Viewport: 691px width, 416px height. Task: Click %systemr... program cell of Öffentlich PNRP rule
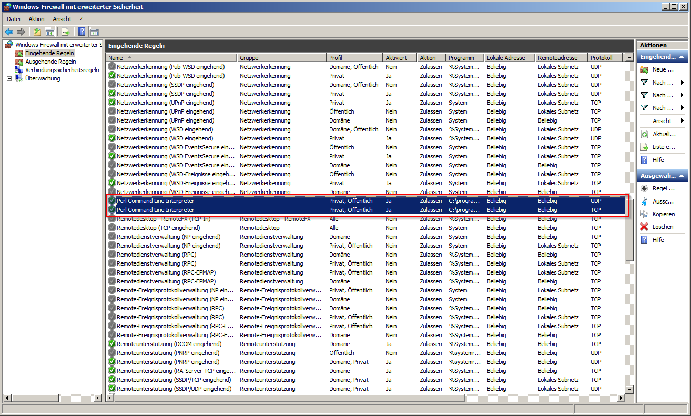coord(465,353)
